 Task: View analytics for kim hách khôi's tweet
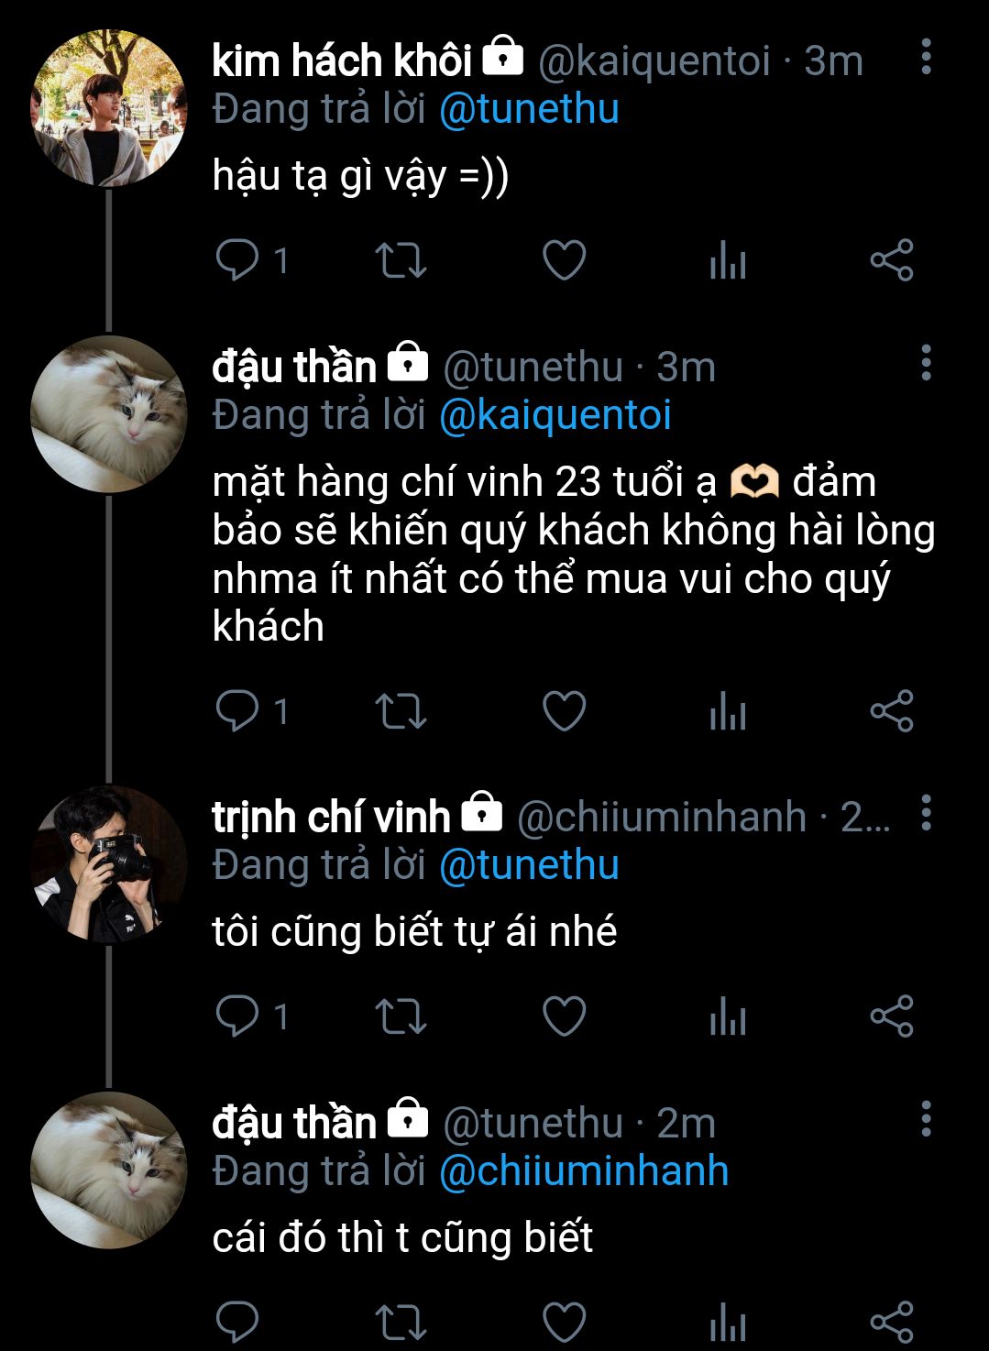click(x=728, y=260)
